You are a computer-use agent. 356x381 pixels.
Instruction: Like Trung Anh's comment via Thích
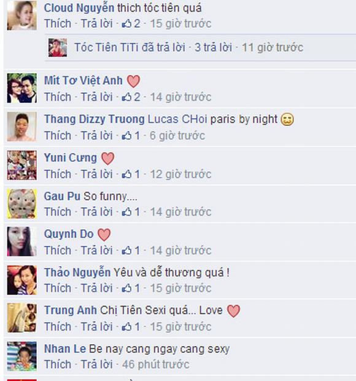58,327
